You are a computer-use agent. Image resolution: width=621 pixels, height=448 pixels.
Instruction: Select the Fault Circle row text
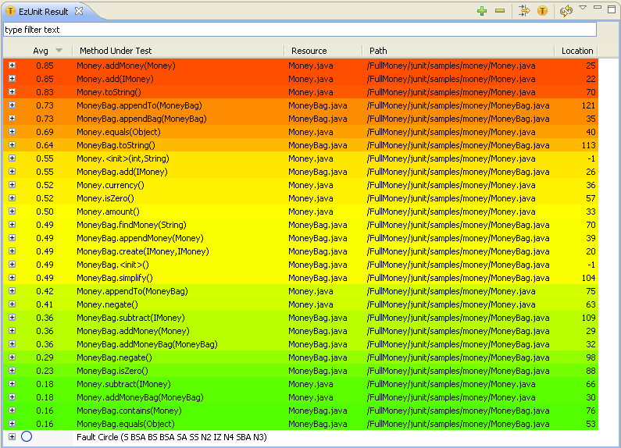(172, 437)
